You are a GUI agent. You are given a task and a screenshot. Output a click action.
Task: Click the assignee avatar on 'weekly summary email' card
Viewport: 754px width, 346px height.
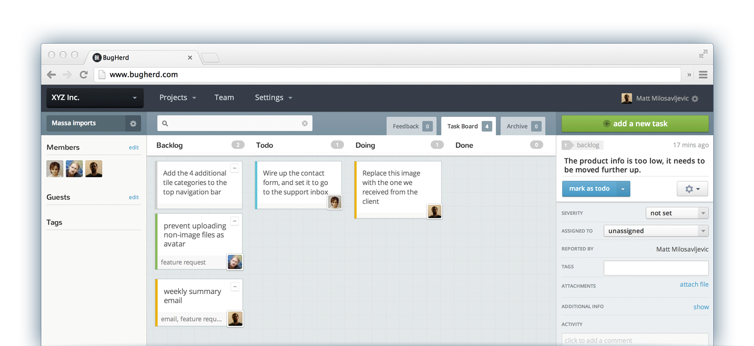(x=235, y=319)
